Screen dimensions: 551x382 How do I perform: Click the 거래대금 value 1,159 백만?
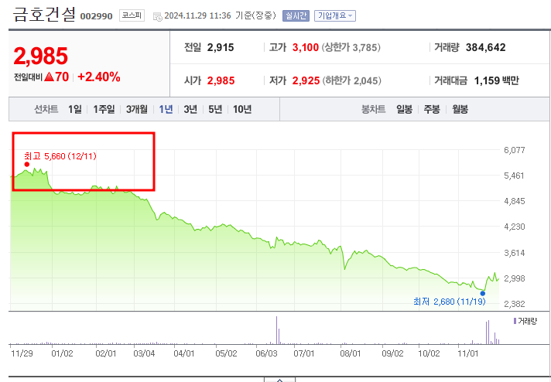coord(497,80)
